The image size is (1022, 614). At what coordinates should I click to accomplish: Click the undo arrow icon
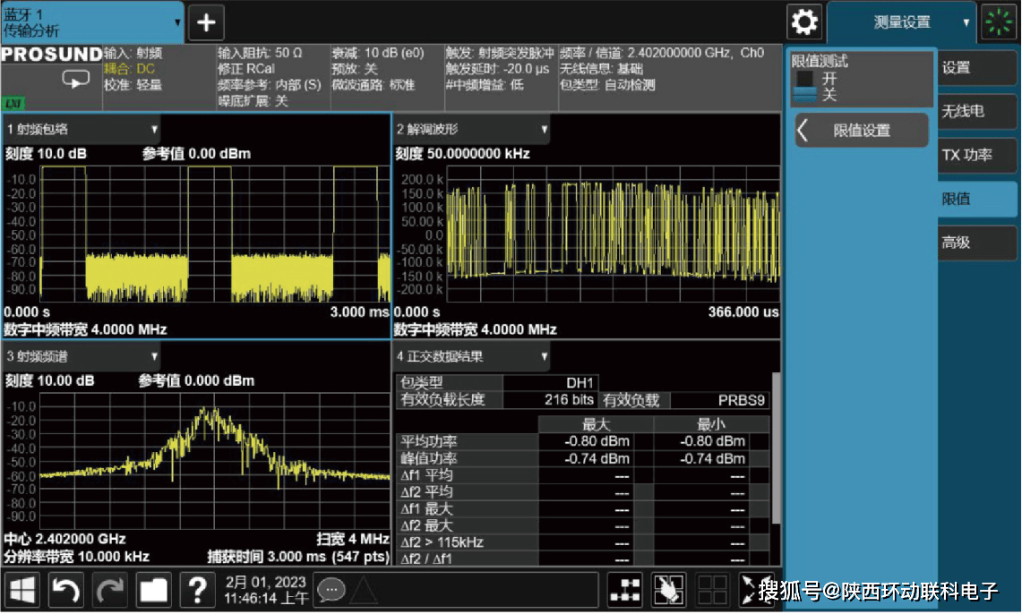(x=67, y=590)
